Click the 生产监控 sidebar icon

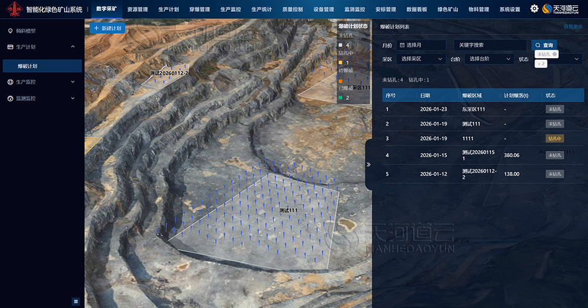point(10,82)
